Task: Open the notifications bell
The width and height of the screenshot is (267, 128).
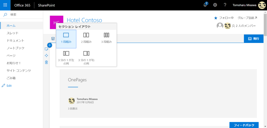Action: 205,5
